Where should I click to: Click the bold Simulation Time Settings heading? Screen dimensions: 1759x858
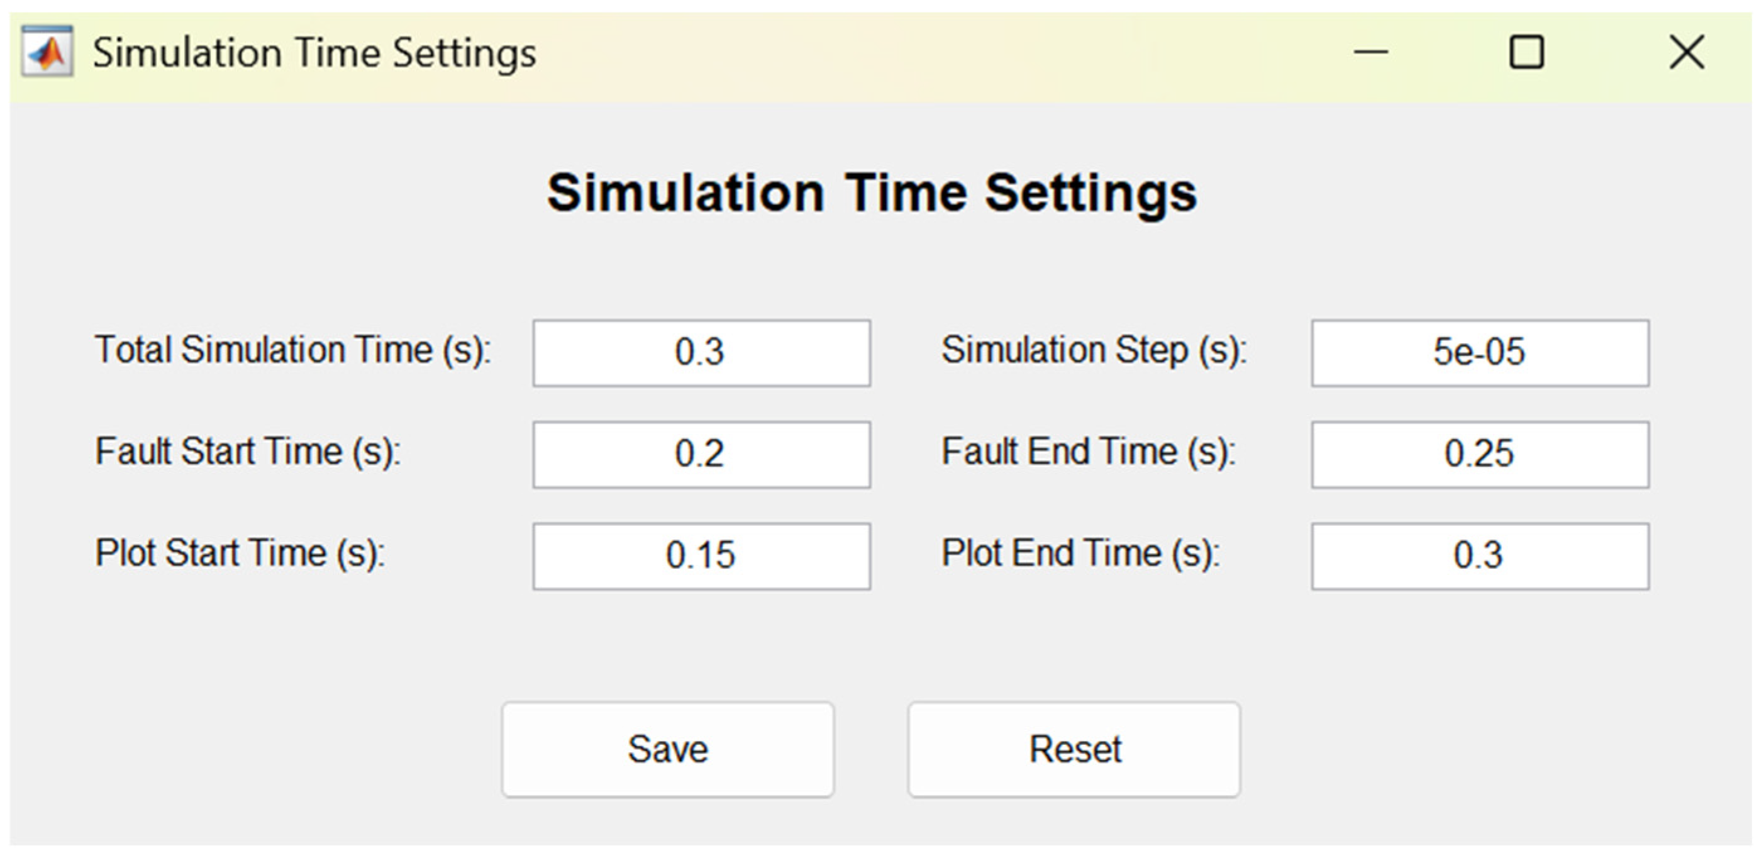pos(871,193)
